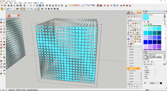Click the 基础形体 plugin button
The height and width of the screenshot is (91, 167).
(134, 79)
